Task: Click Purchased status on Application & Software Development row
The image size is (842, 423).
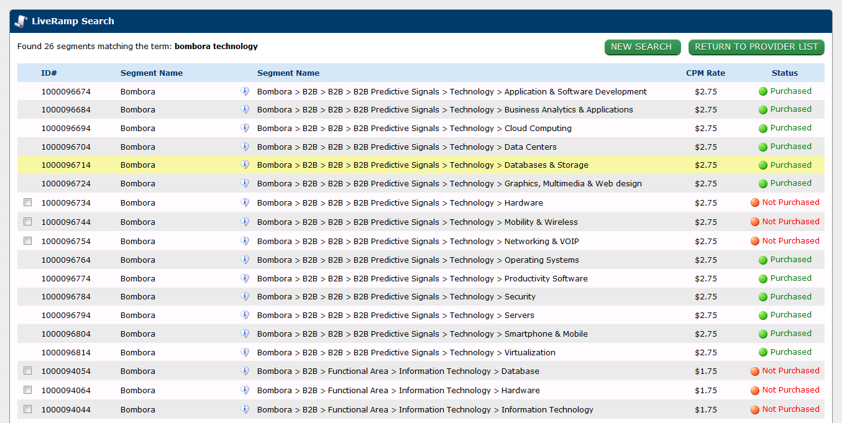Action: tap(785, 91)
